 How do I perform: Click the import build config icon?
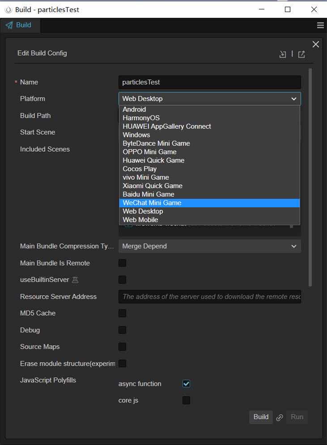(x=283, y=54)
